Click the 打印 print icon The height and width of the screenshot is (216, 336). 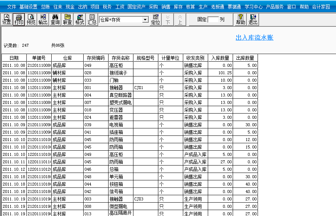(18, 19)
